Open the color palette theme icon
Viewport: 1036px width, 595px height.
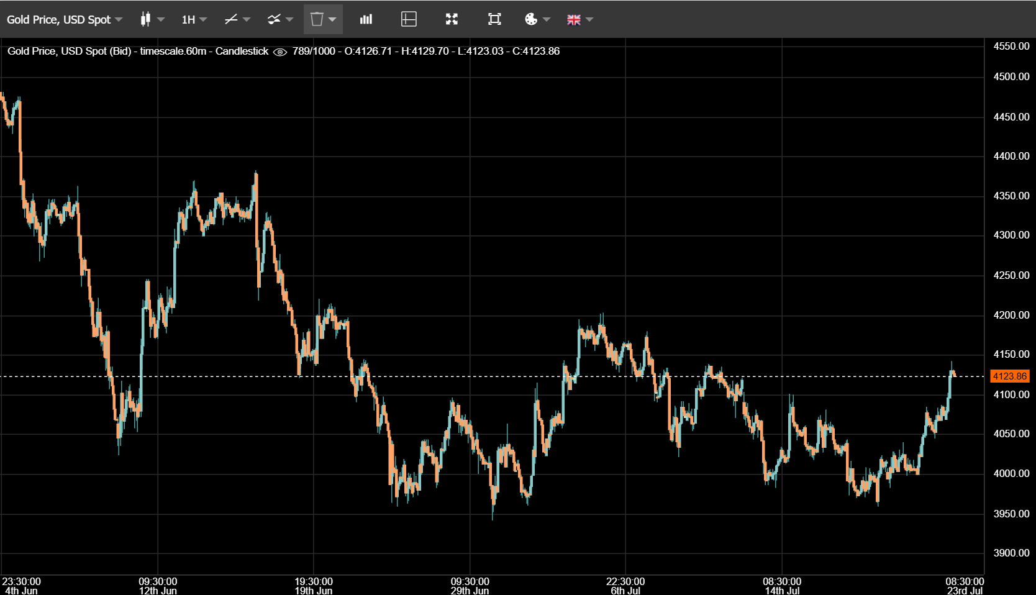[531, 19]
